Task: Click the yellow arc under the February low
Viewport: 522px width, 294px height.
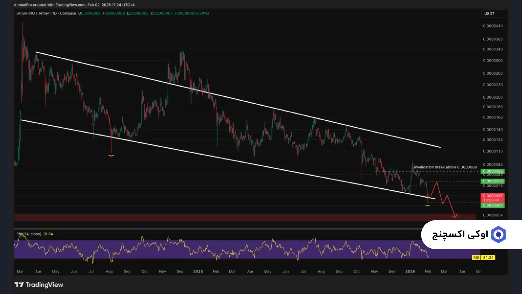Action: (x=427, y=206)
